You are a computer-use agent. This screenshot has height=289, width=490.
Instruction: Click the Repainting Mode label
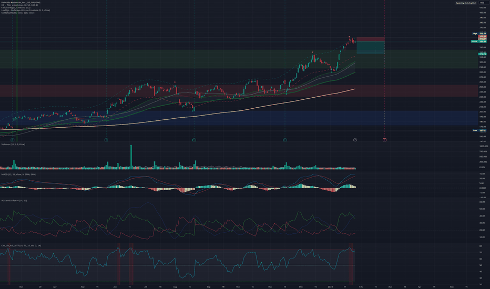[x=466, y=3]
